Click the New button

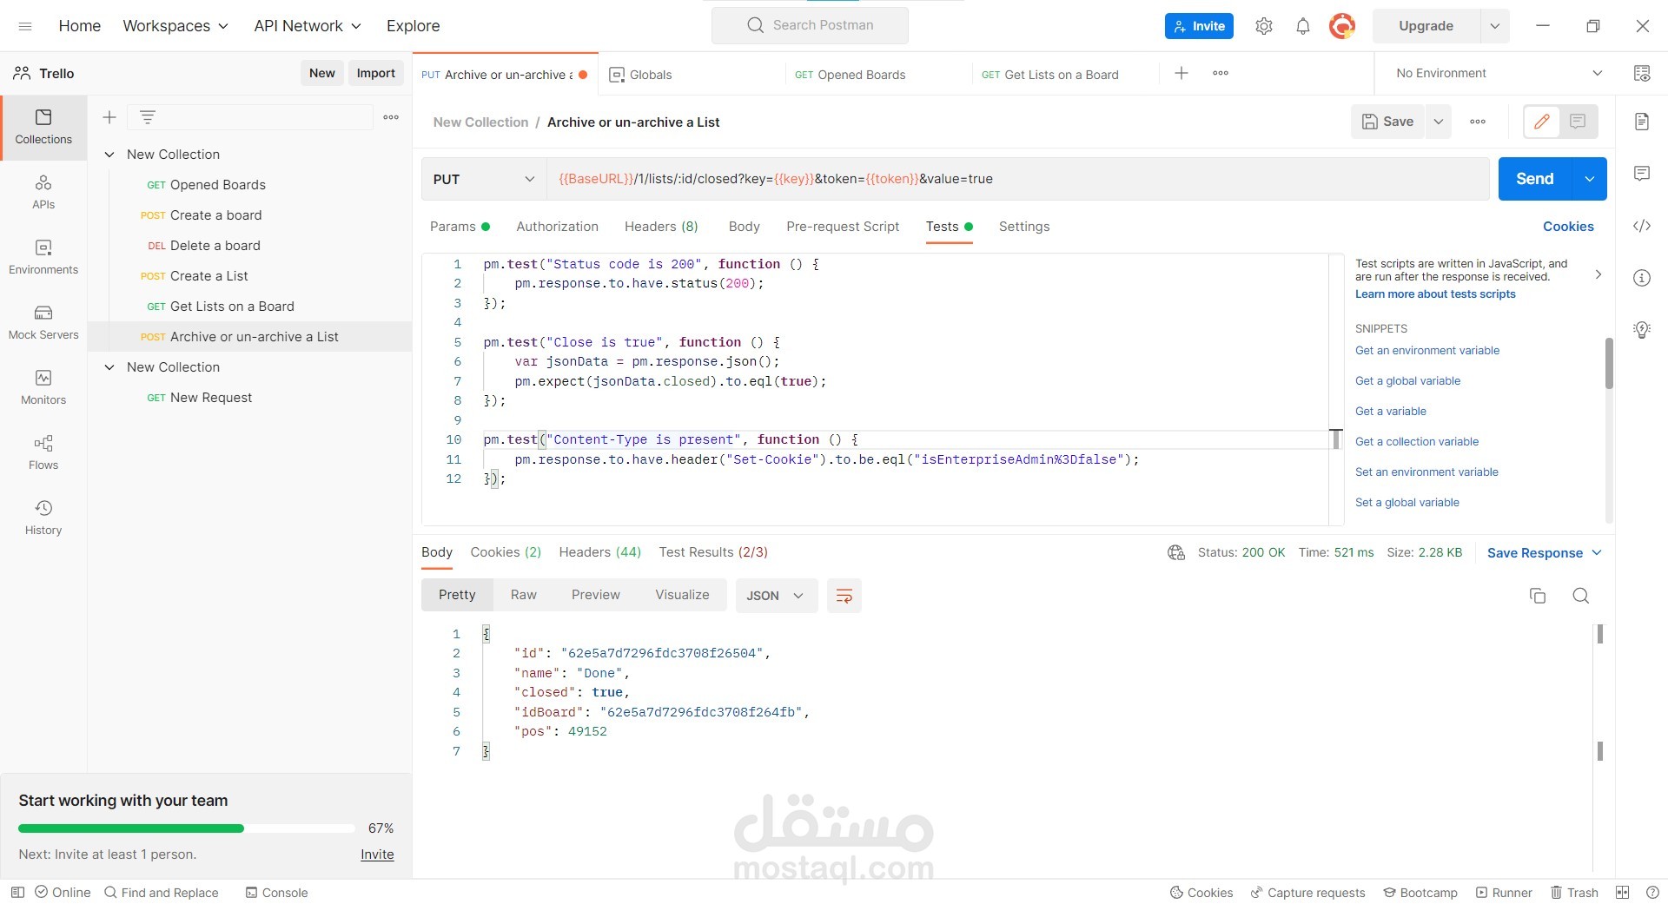click(x=321, y=74)
